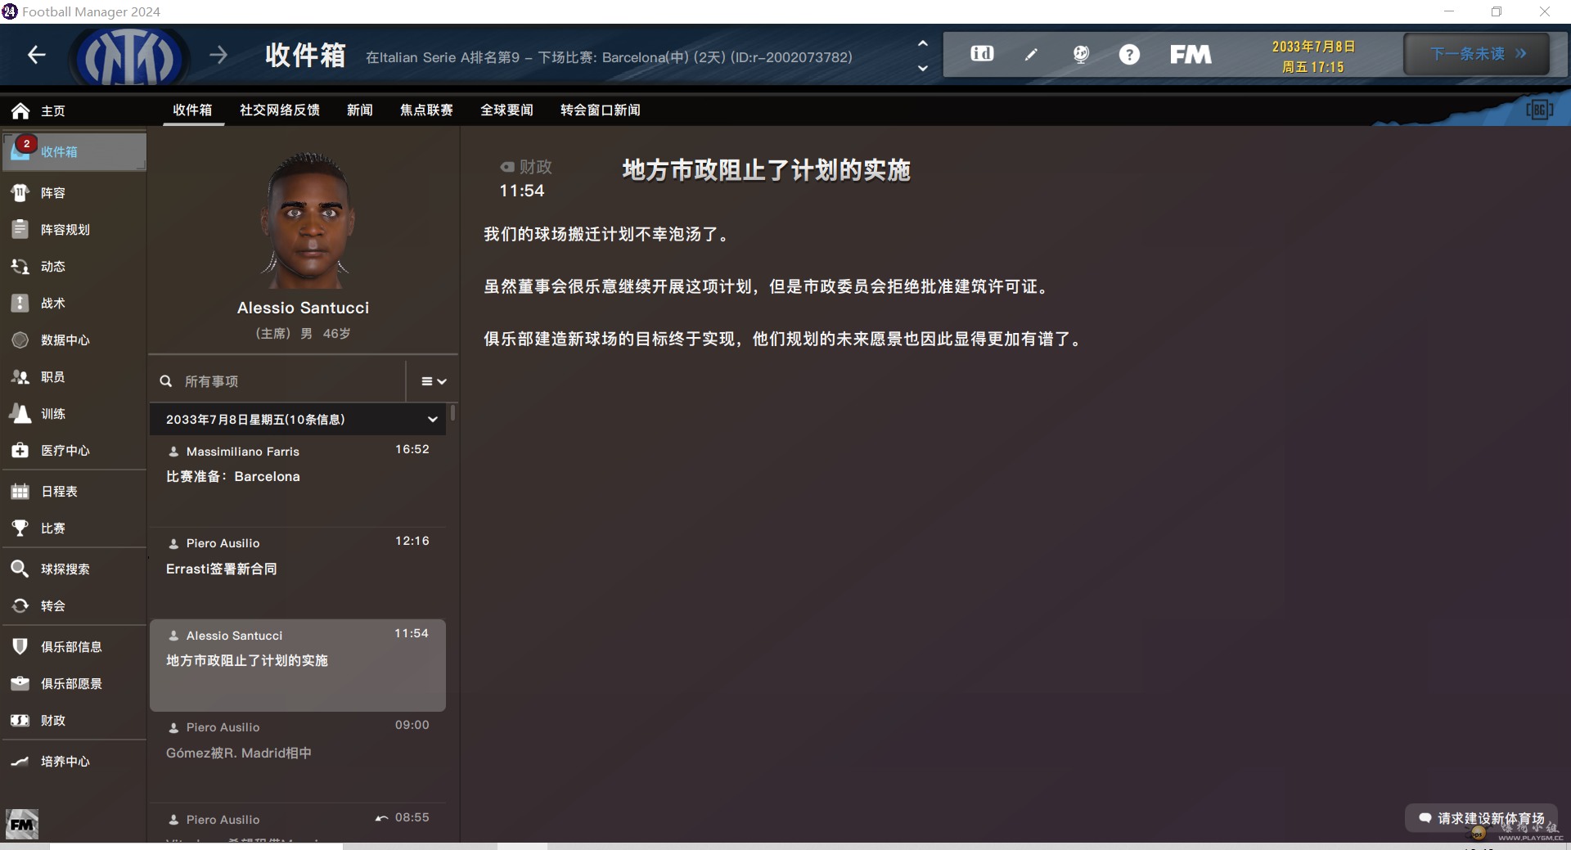Switch to 转会窗口新闻 tab
The width and height of the screenshot is (1571, 850).
[x=600, y=110]
